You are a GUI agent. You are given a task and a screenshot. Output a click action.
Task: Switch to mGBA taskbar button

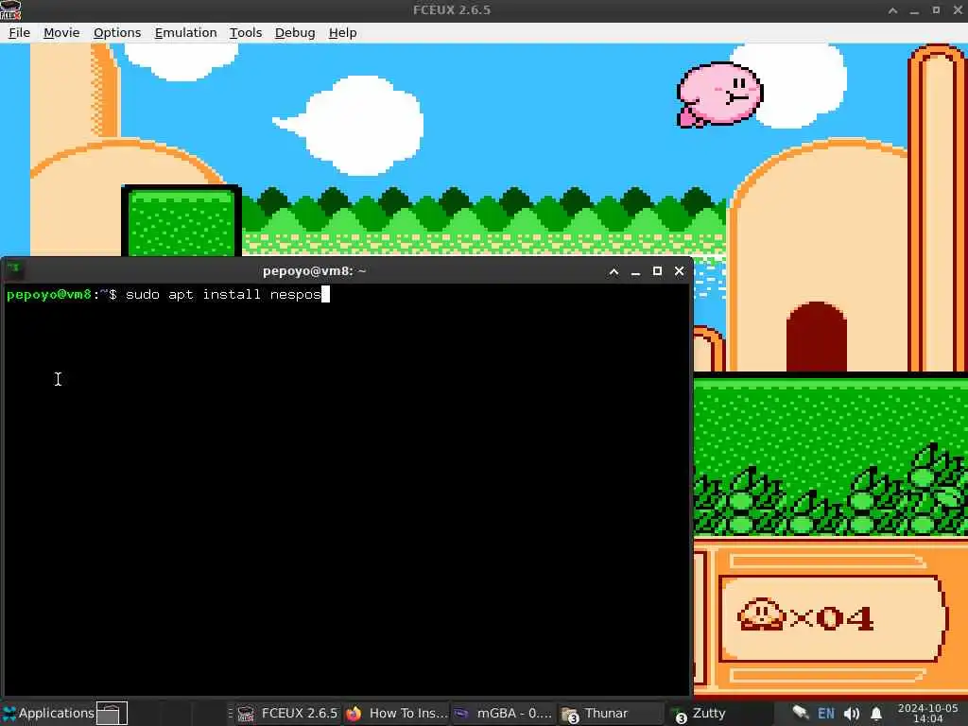click(x=503, y=713)
